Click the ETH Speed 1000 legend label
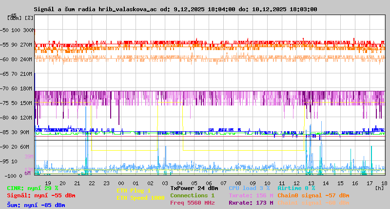This screenshot has height=209, width=390. [140, 198]
